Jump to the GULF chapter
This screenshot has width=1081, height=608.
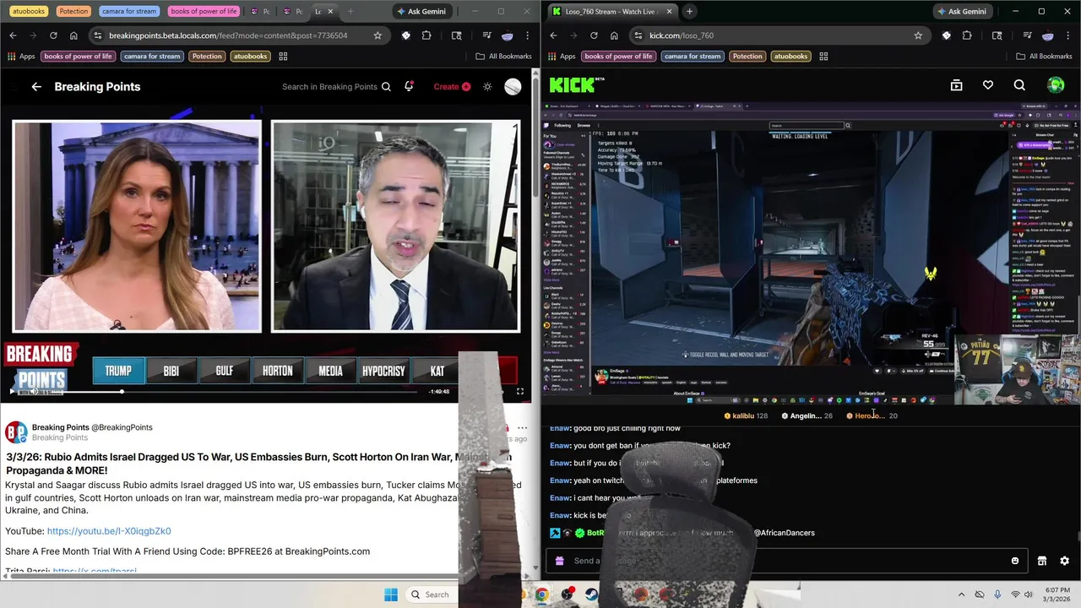tap(225, 371)
